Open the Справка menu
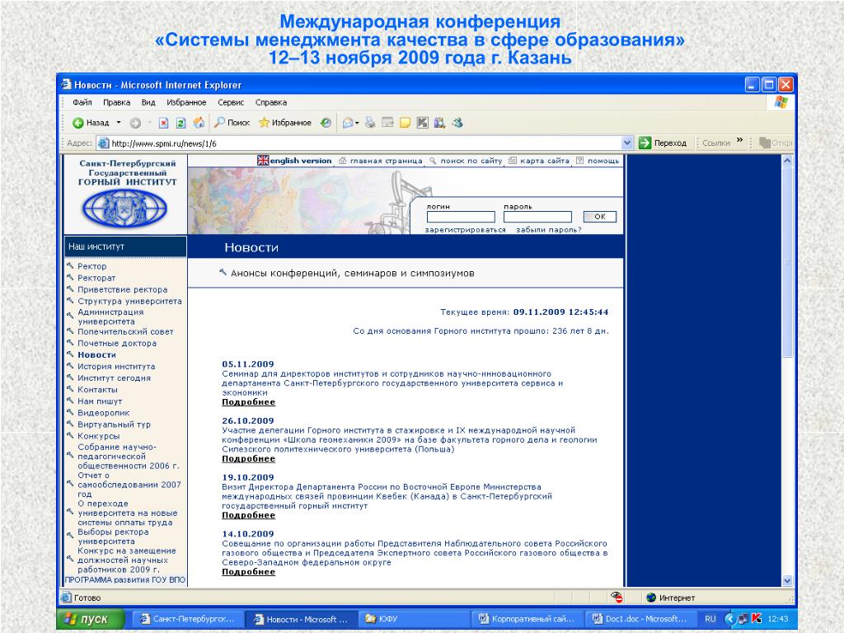 pyautogui.click(x=270, y=102)
